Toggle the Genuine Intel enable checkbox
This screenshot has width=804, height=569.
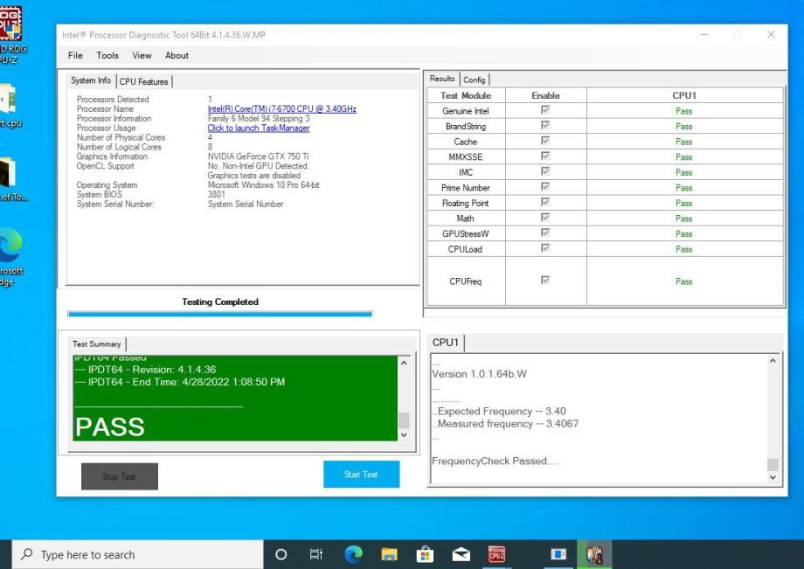click(x=545, y=111)
